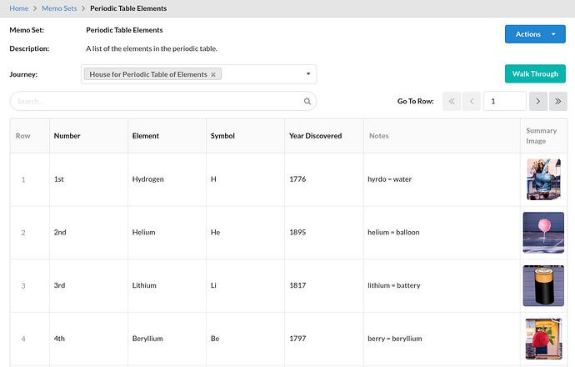The height and width of the screenshot is (367, 575).
Task: Navigate to Home breadcrumb link
Action: coord(18,8)
